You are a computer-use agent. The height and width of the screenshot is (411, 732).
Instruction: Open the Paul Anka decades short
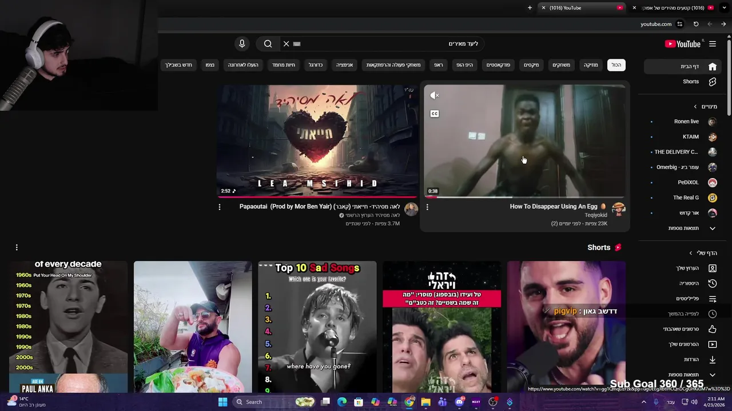(x=68, y=327)
